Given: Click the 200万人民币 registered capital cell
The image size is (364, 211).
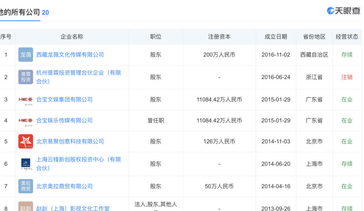Looking at the screenshot, I should coord(219,55).
